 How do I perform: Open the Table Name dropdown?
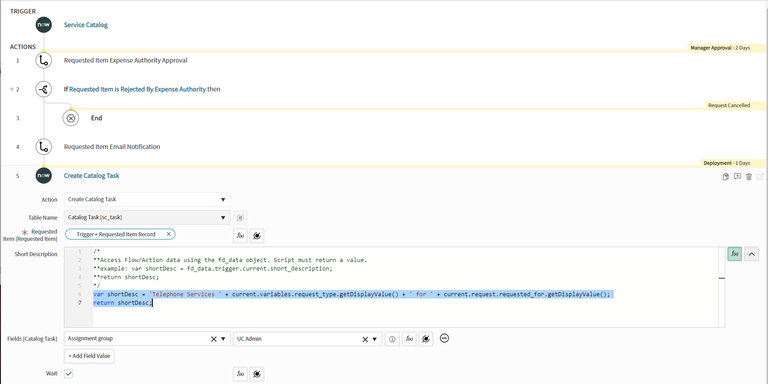click(147, 217)
